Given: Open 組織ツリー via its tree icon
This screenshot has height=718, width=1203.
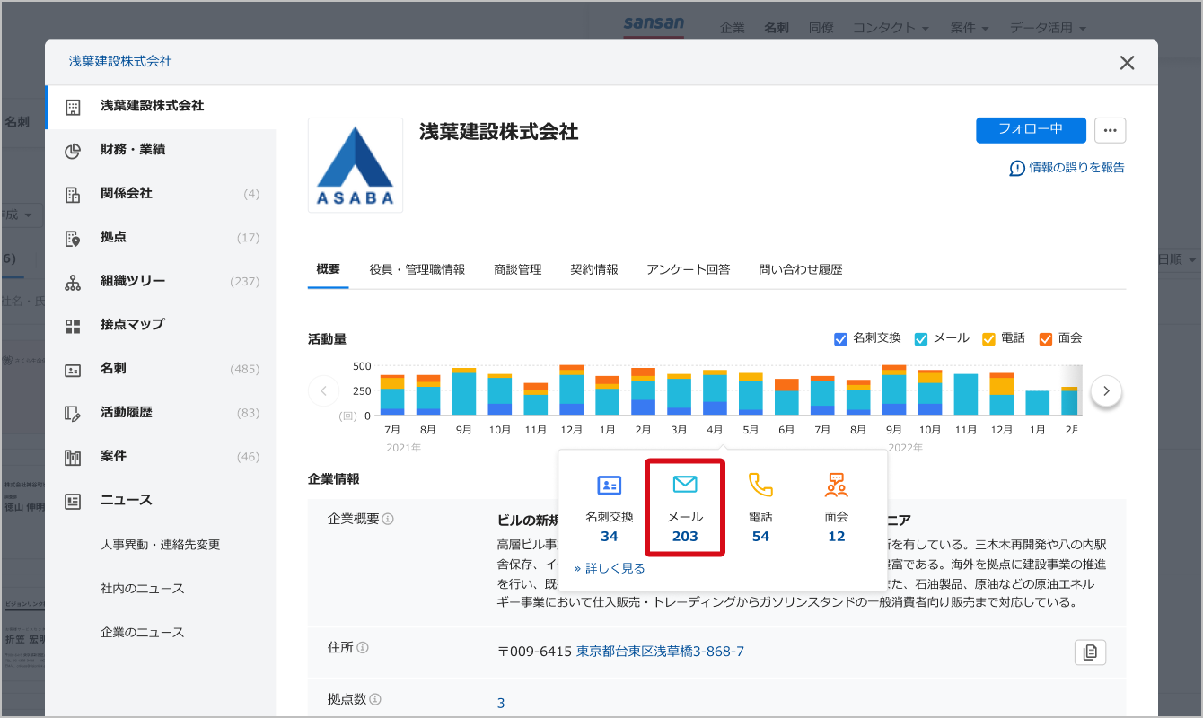Looking at the screenshot, I should tap(73, 282).
